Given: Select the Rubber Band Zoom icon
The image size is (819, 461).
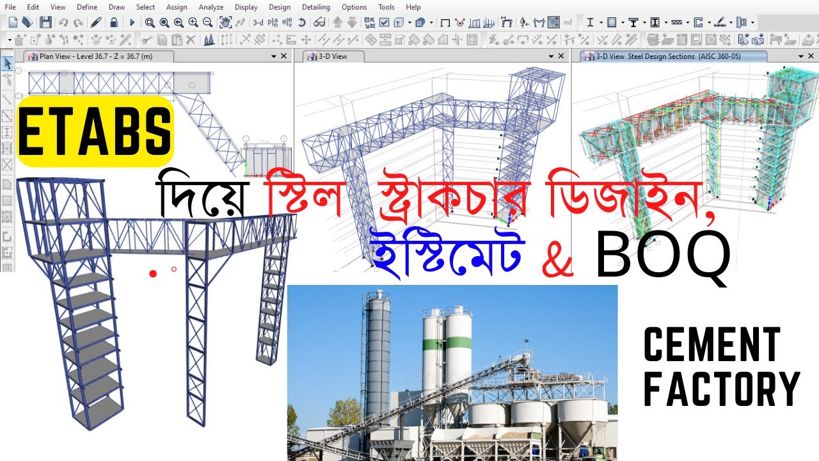Looking at the screenshot, I should pyautogui.click(x=149, y=22).
